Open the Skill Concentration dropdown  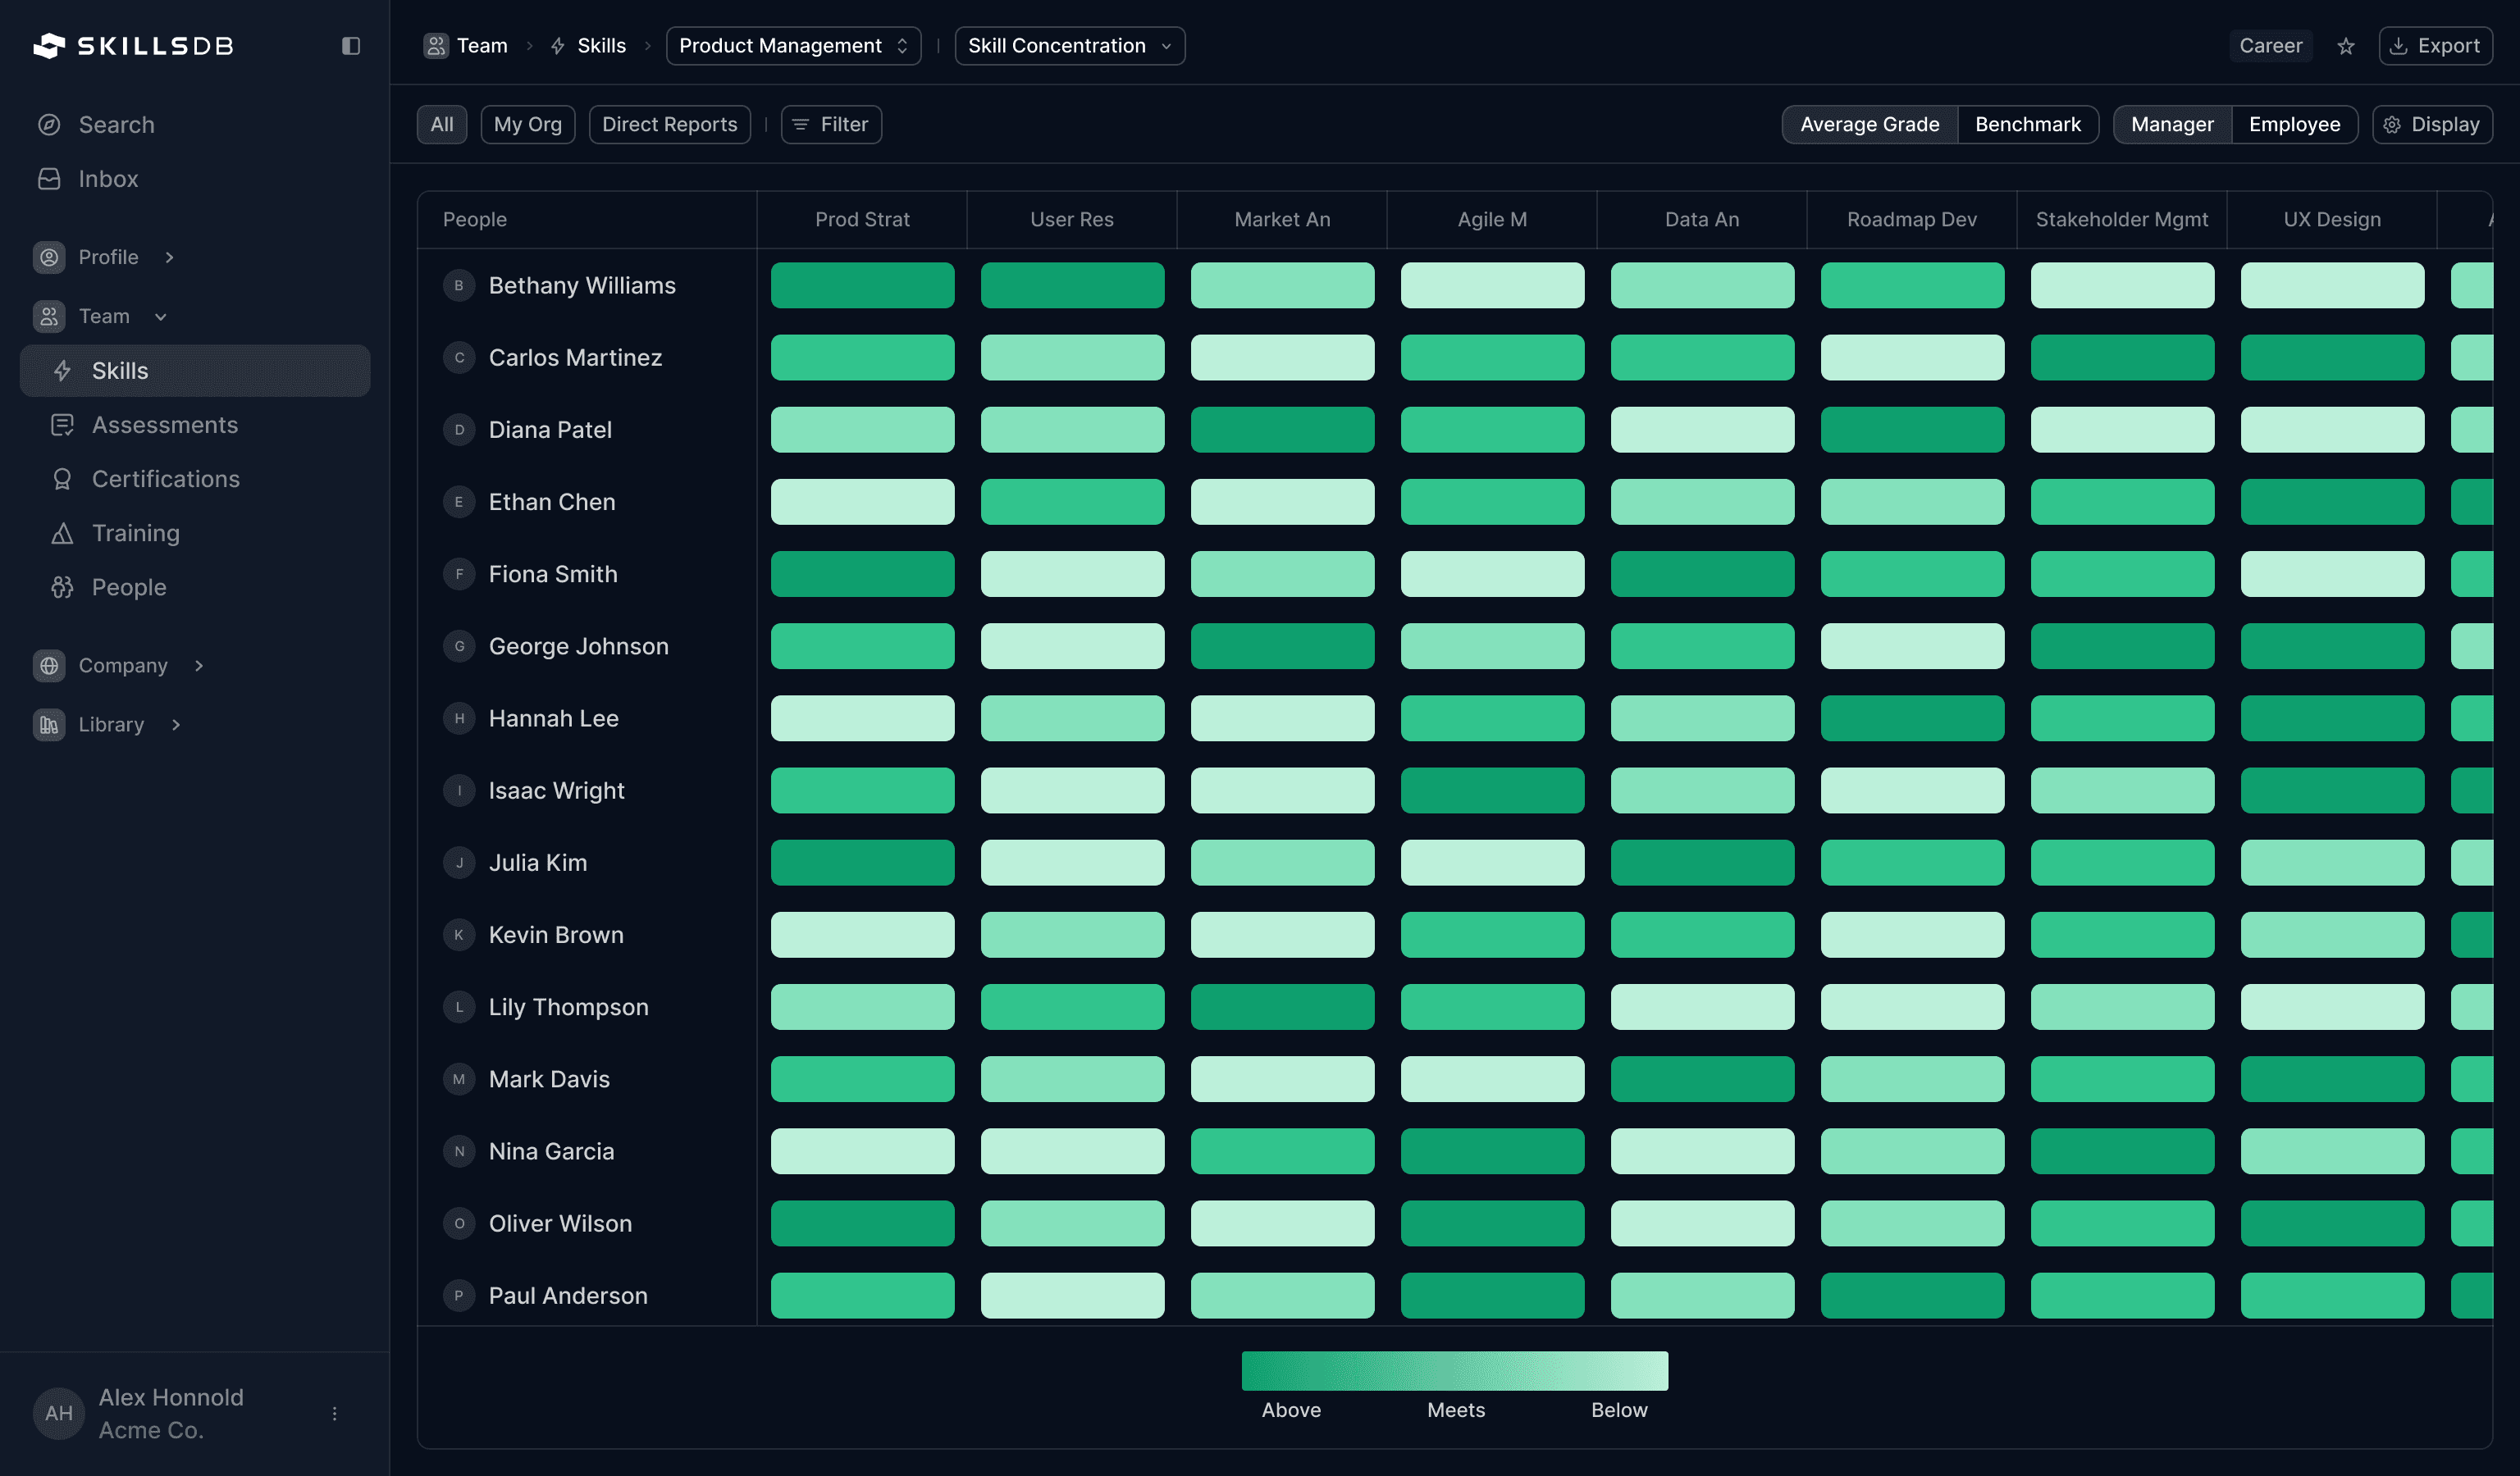click(1069, 46)
